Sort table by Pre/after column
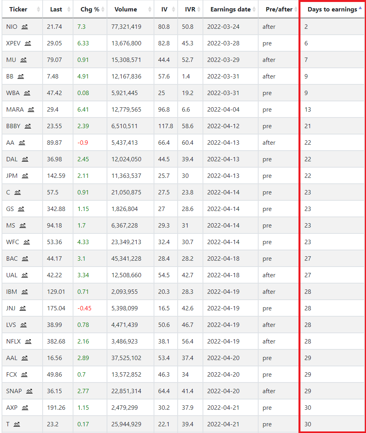The image size is (366, 433). point(279,9)
